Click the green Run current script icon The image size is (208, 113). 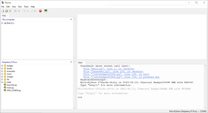(15, 11)
